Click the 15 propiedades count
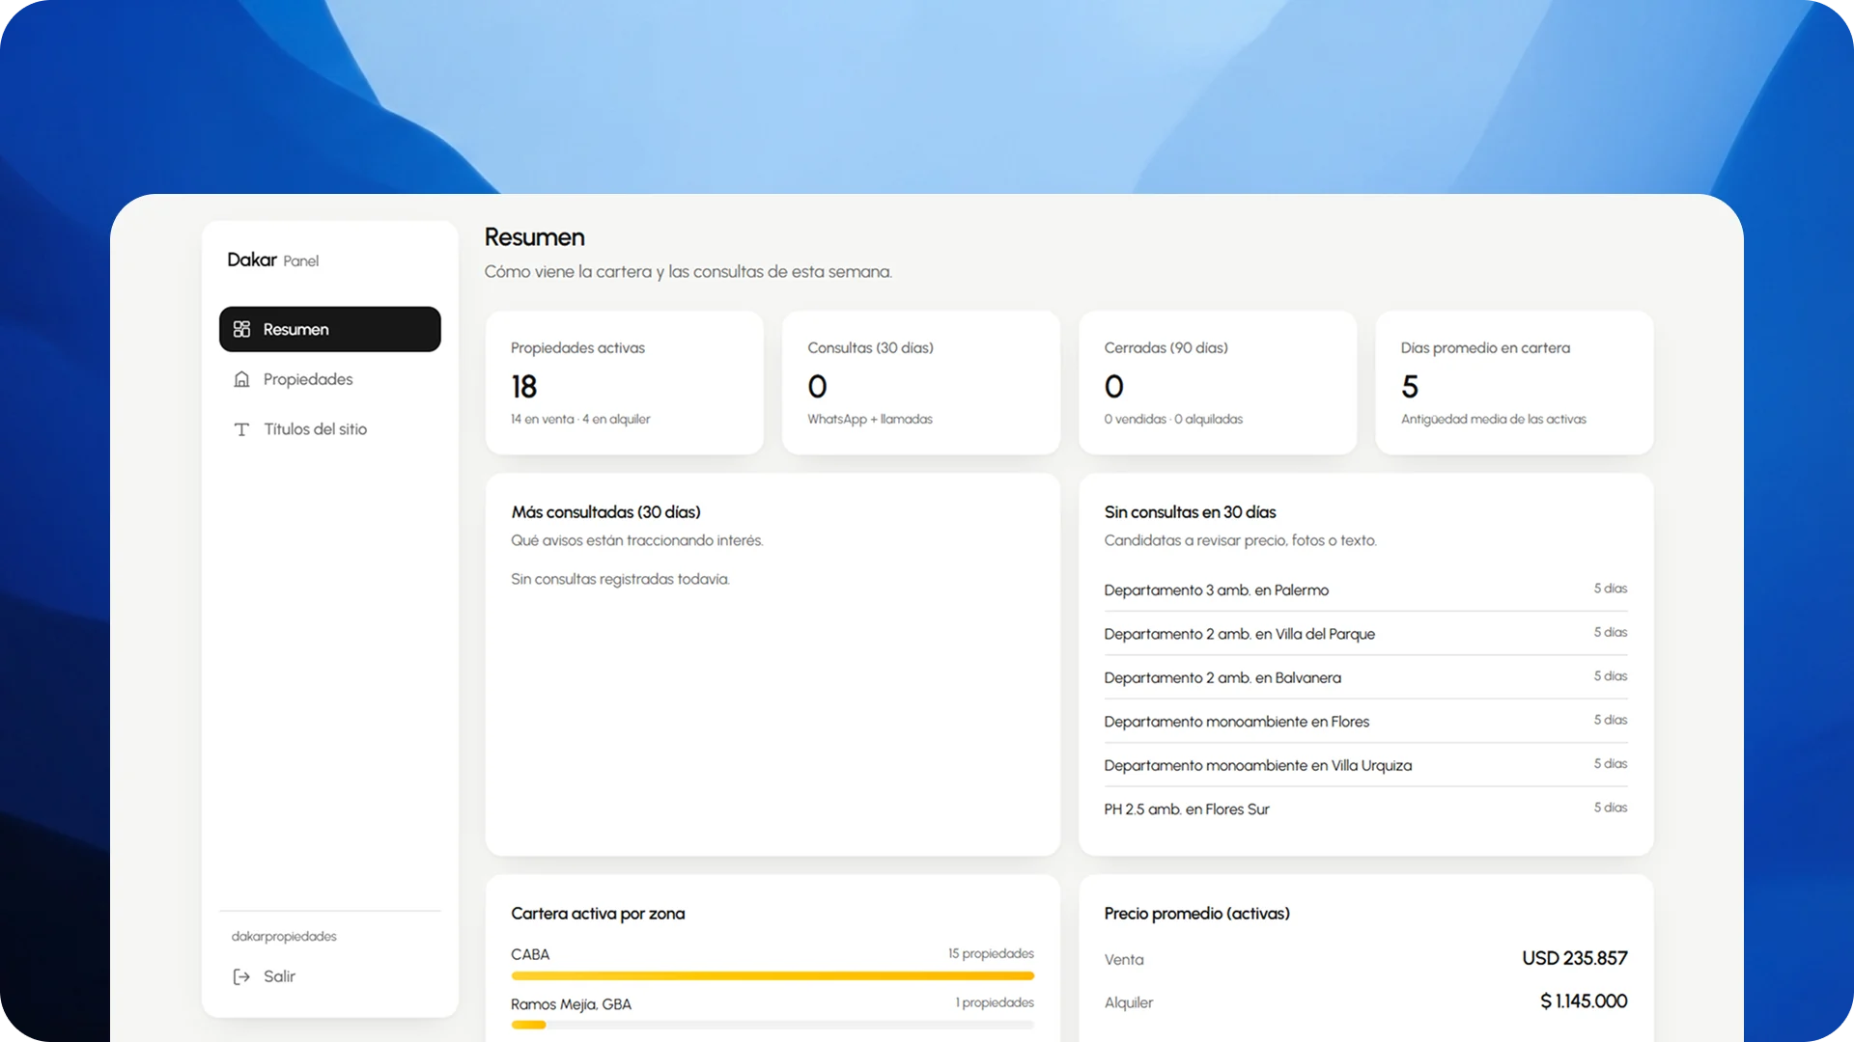This screenshot has width=1854, height=1042. pos(991,953)
